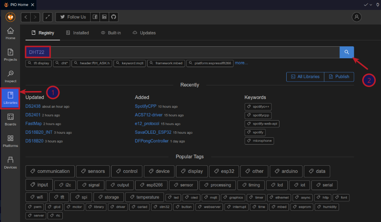Select the 'wifi' popular tag
The width and height of the screenshot is (381, 222).
click(36, 197)
